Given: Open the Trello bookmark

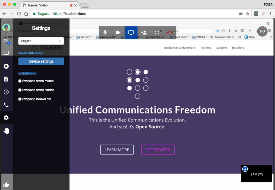Looking at the screenshot, I should tap(250, 37).
